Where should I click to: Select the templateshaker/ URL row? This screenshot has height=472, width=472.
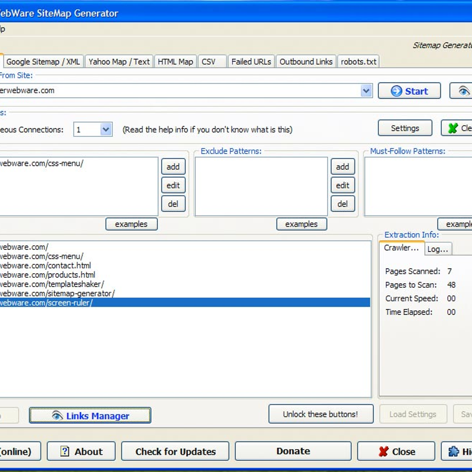click(185, 284)
